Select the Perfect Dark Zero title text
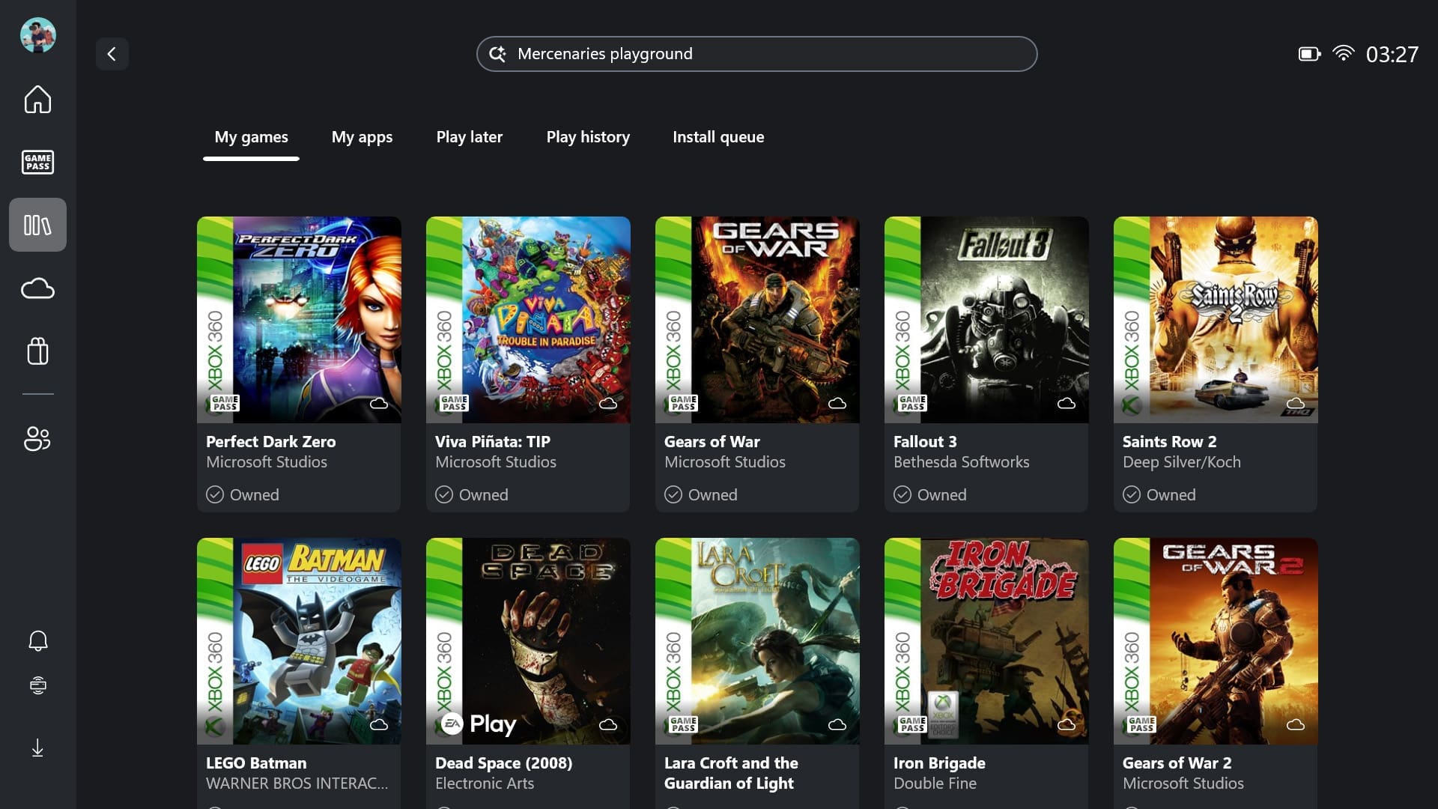Viewport: 1438px width, 809px height. (271, 442)
